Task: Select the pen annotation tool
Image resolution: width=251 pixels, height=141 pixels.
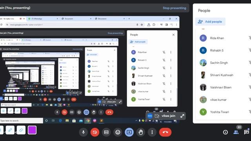Action: click(x=10, y=130)
